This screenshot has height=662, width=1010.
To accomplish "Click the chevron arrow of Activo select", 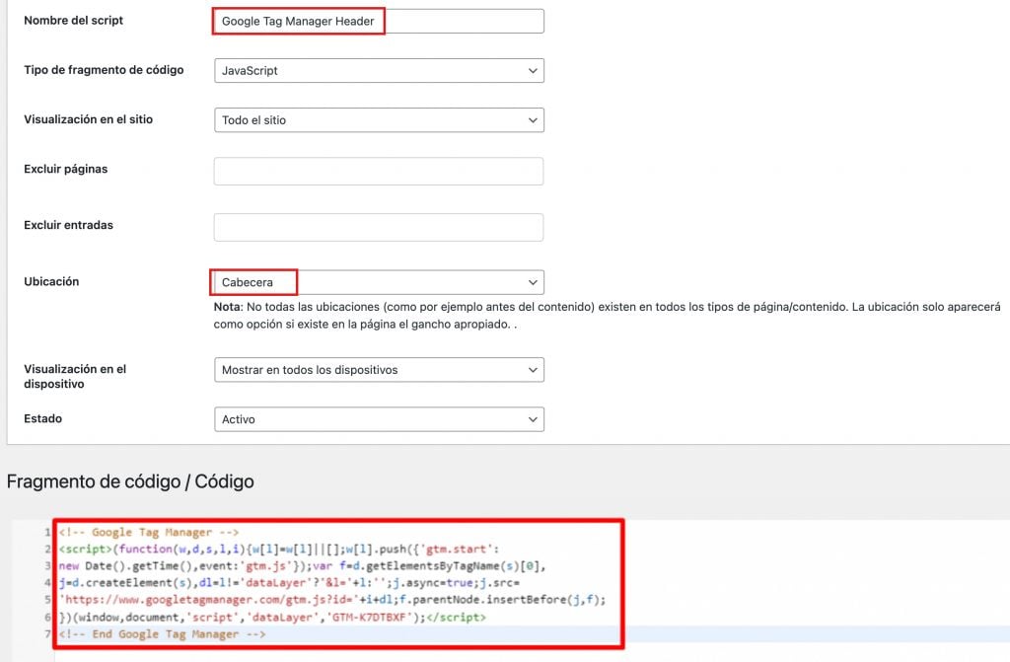I will coord(533,419).
